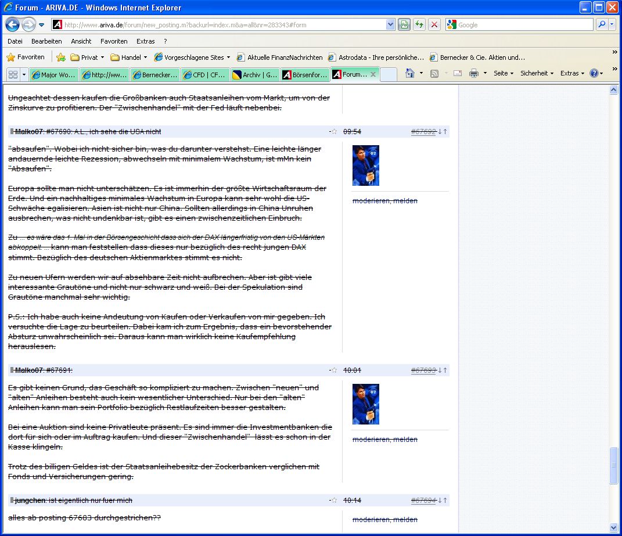Click 'moderieren, melden' under the 10:14 post

pyautogui.click(x=385, y=520)
